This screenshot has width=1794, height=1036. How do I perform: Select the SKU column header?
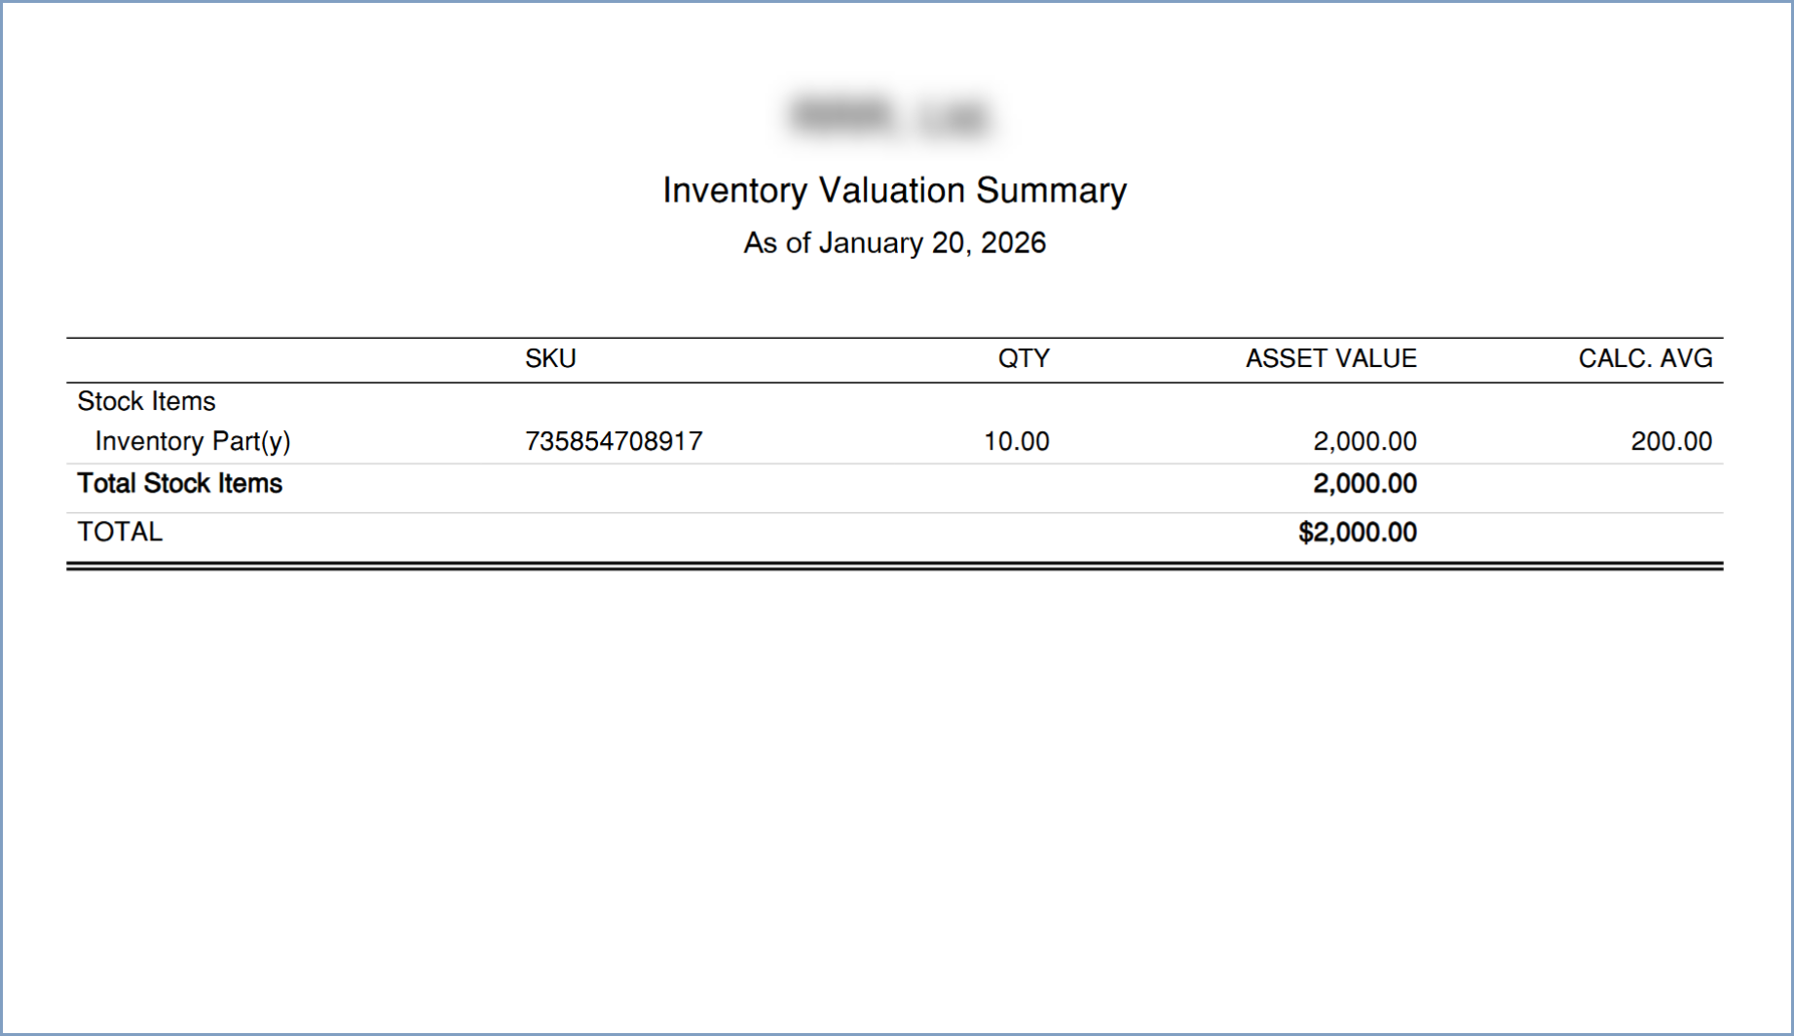550,359
